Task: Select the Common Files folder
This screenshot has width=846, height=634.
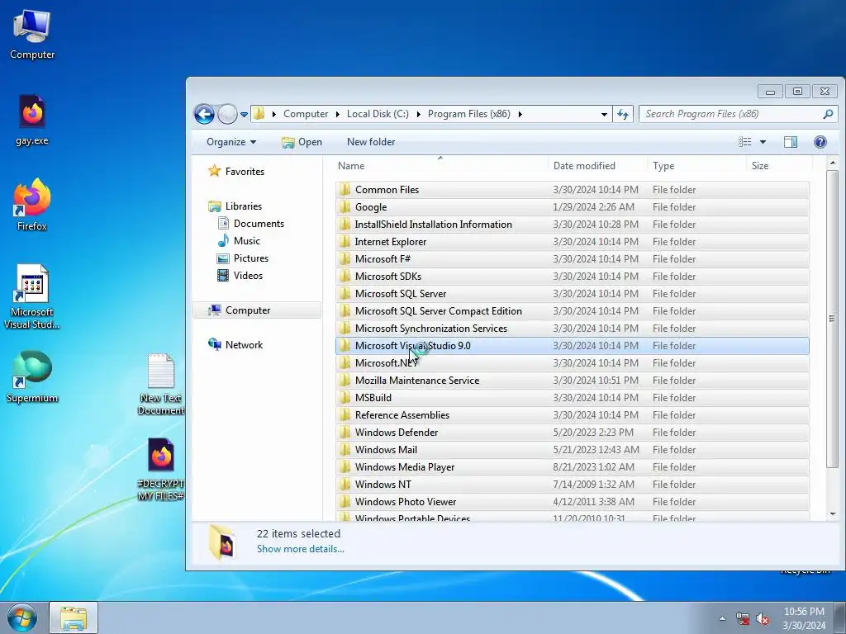Action: coord(572,190)
